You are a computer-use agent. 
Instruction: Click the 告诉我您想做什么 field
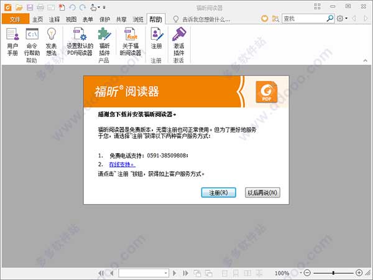tap(206, 19)
